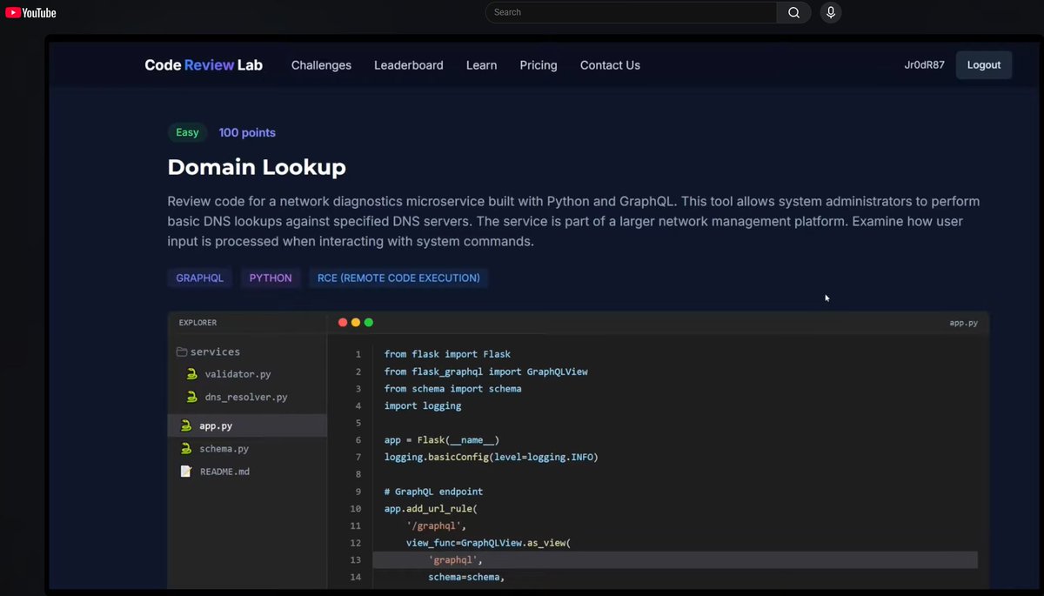This screenshot has height=596, width=1044.
Task: Open dns_resolver.py file
Action: (x=245, y=397)
